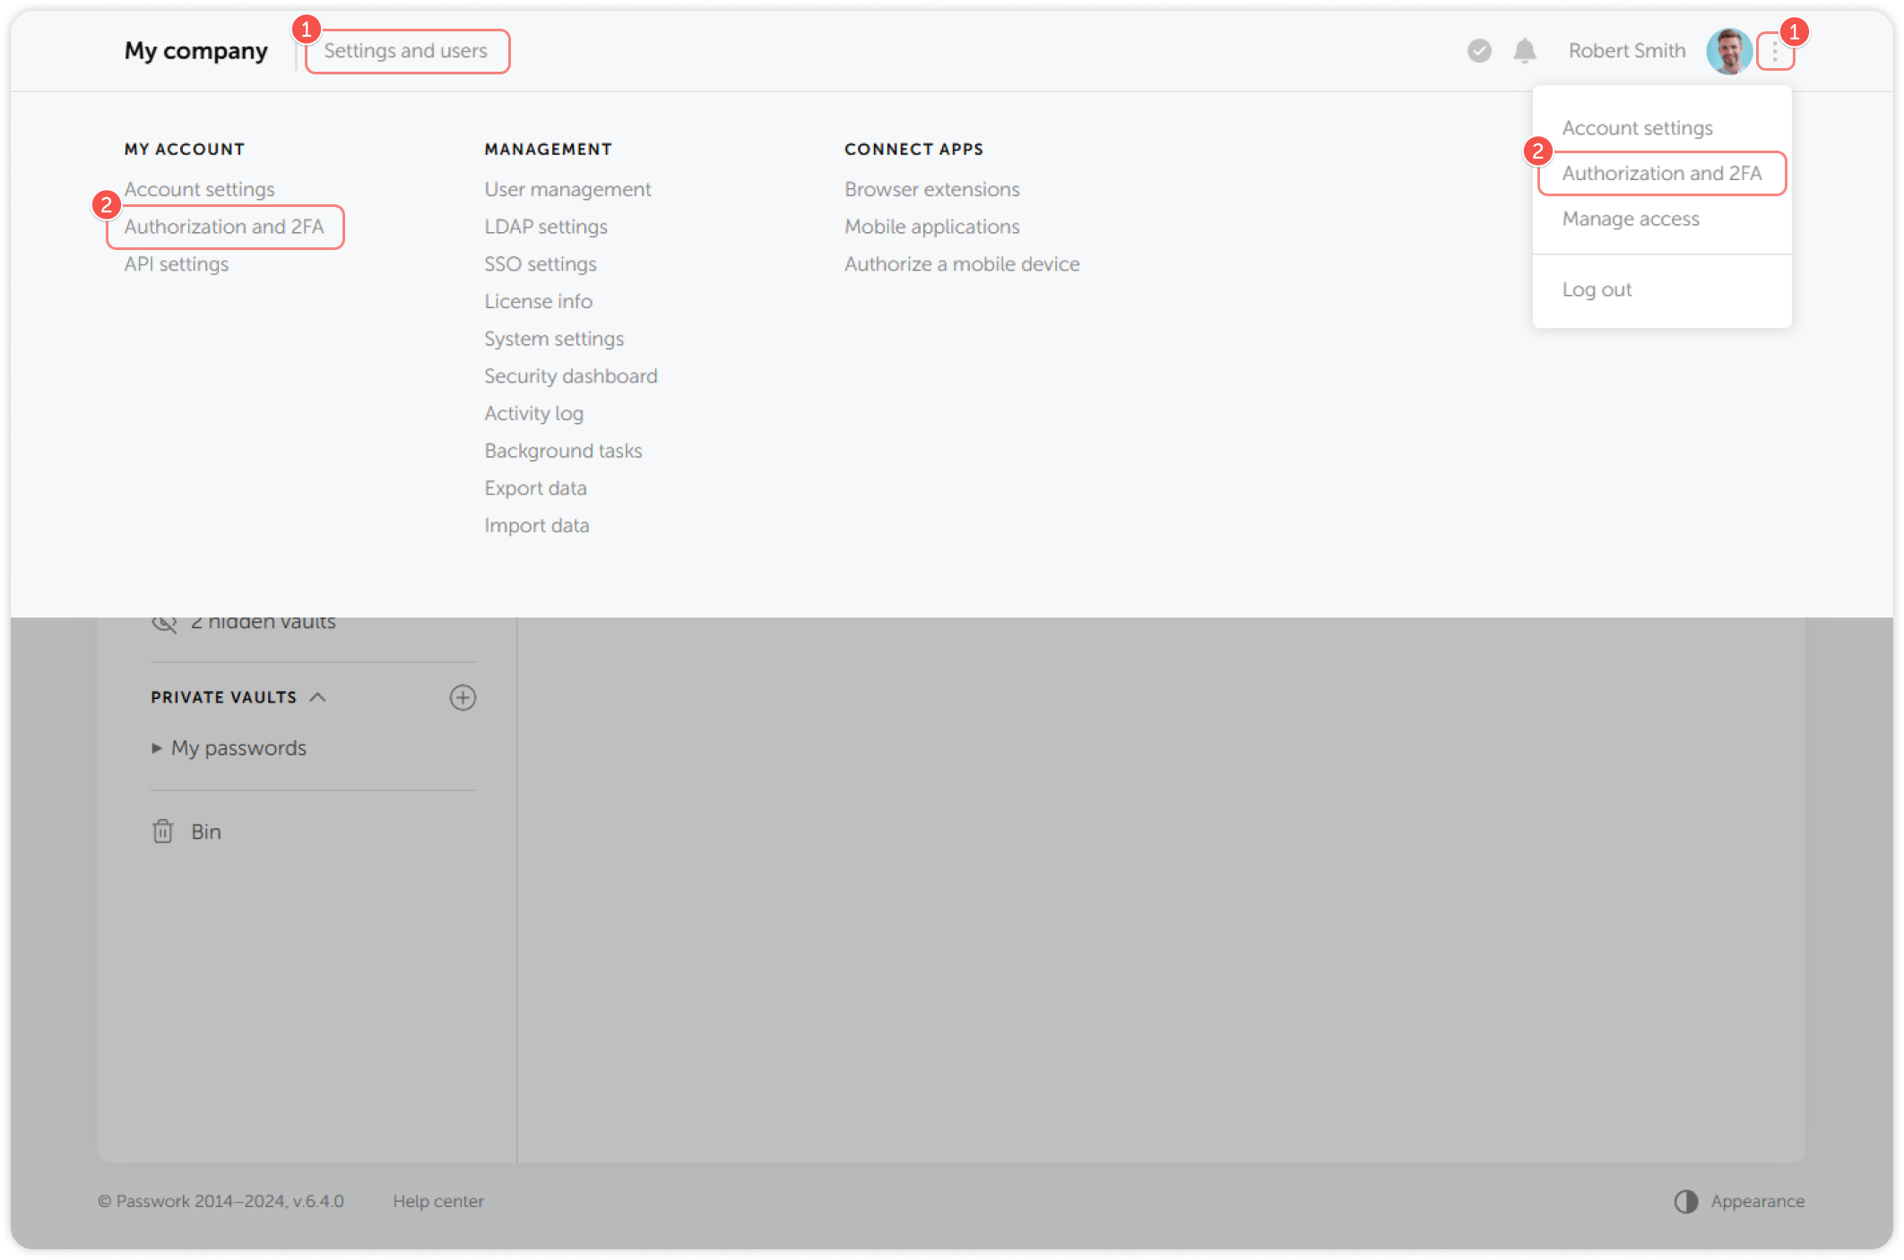
Task: Open the Bin
Action: [x=206, y=832]
